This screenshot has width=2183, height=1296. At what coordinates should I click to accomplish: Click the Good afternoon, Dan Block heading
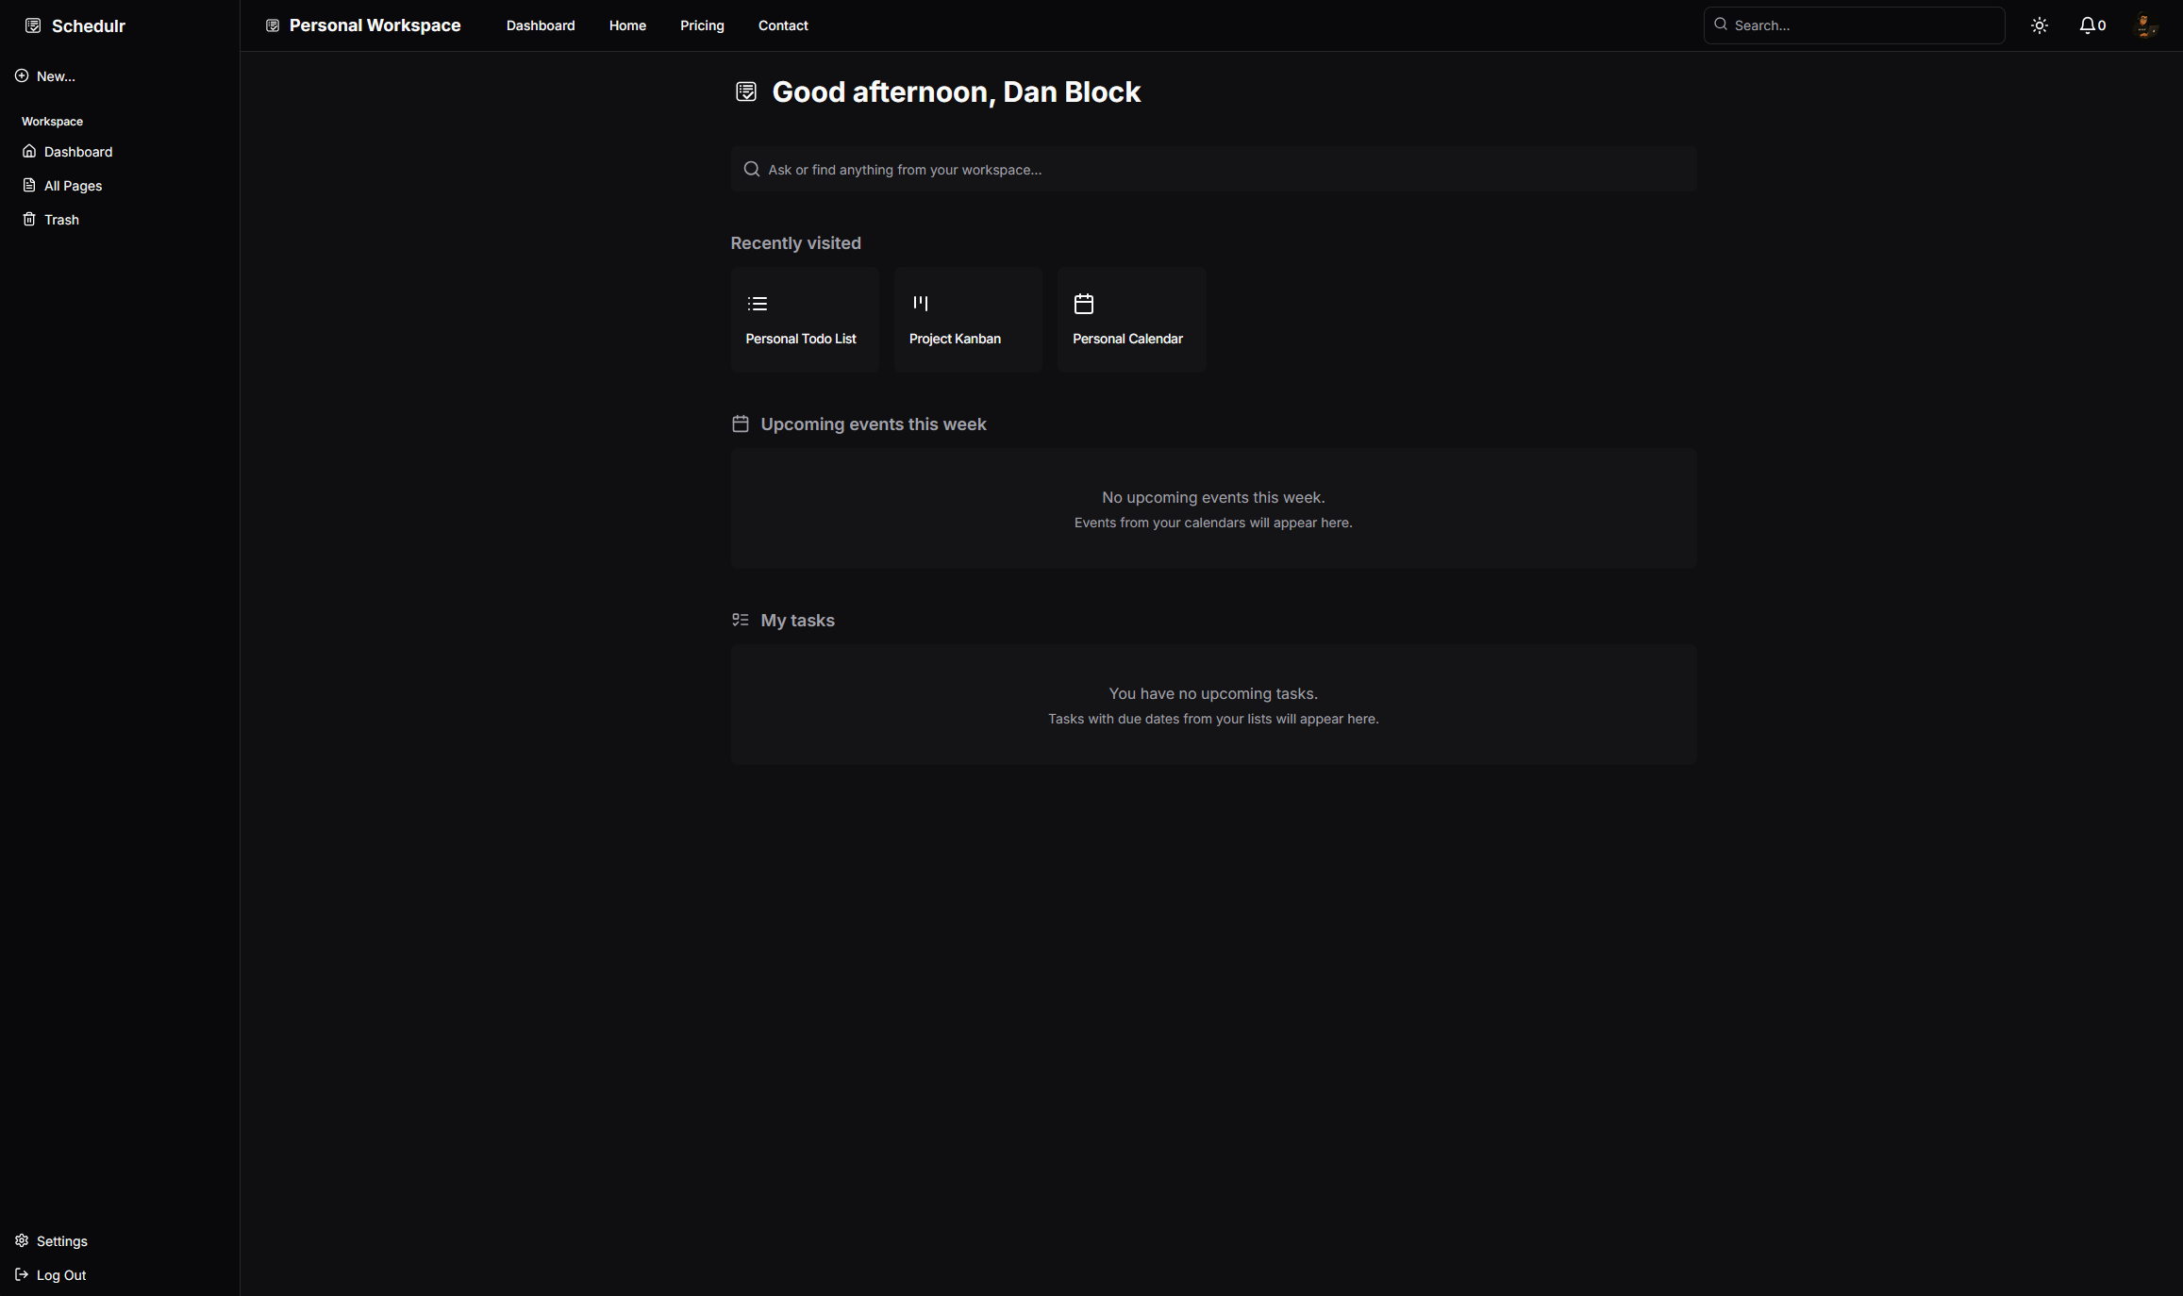[957, 91]
